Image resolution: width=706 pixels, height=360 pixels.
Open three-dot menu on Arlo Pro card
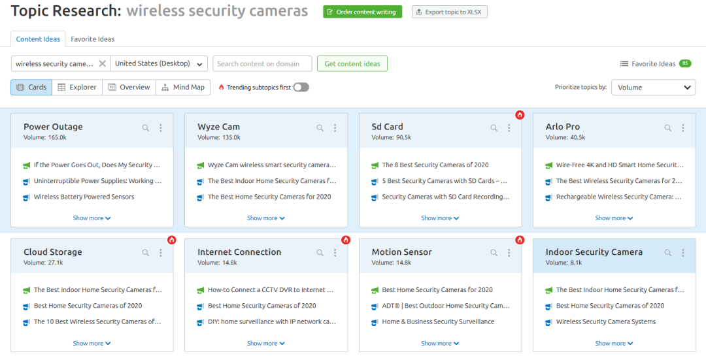click(x=683, y=128)
